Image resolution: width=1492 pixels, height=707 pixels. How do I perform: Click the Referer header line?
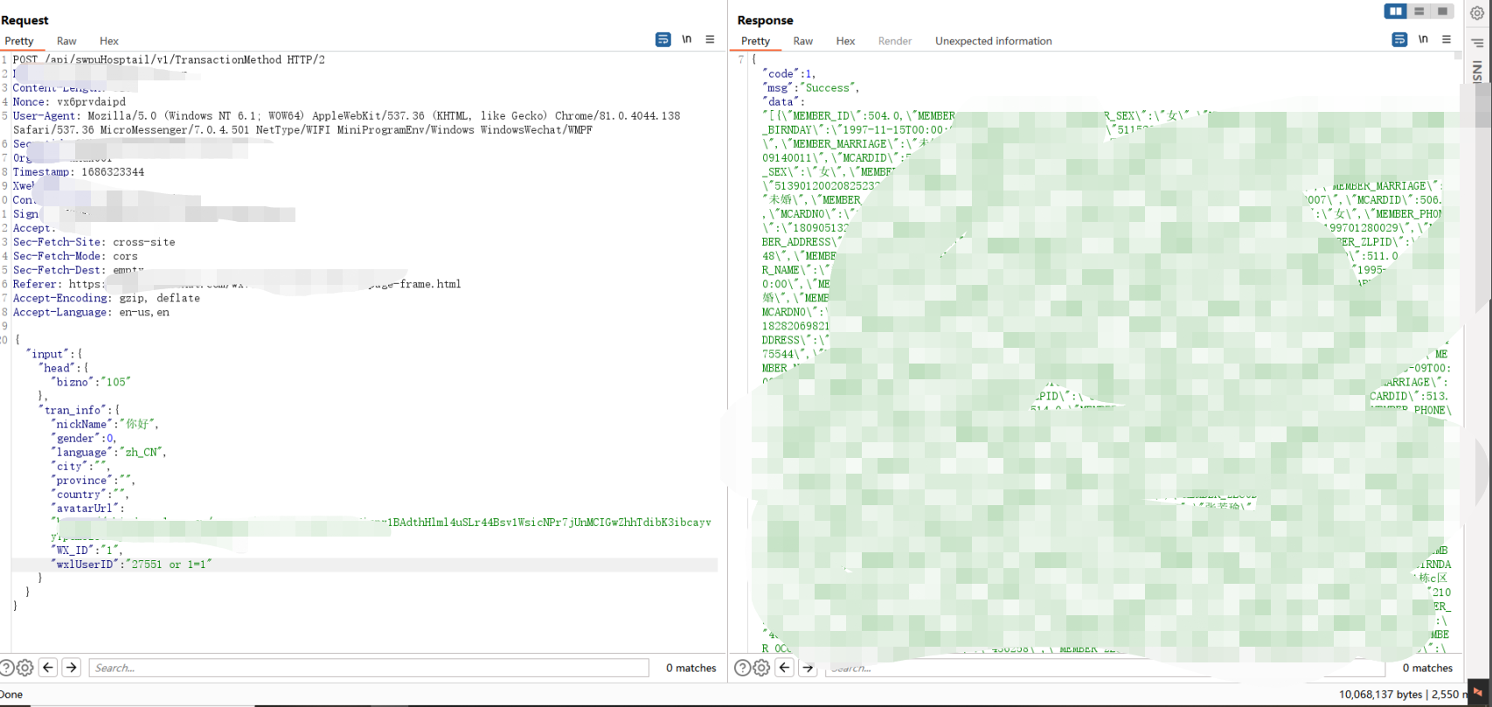click(x=237, y=284)
